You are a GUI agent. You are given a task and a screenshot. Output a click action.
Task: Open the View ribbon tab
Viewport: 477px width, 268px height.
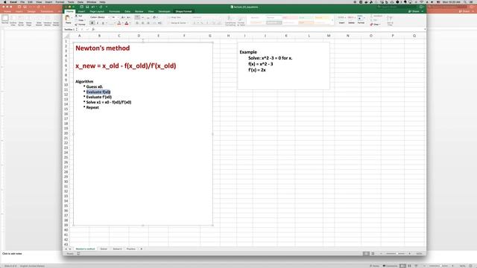[151, 12]
